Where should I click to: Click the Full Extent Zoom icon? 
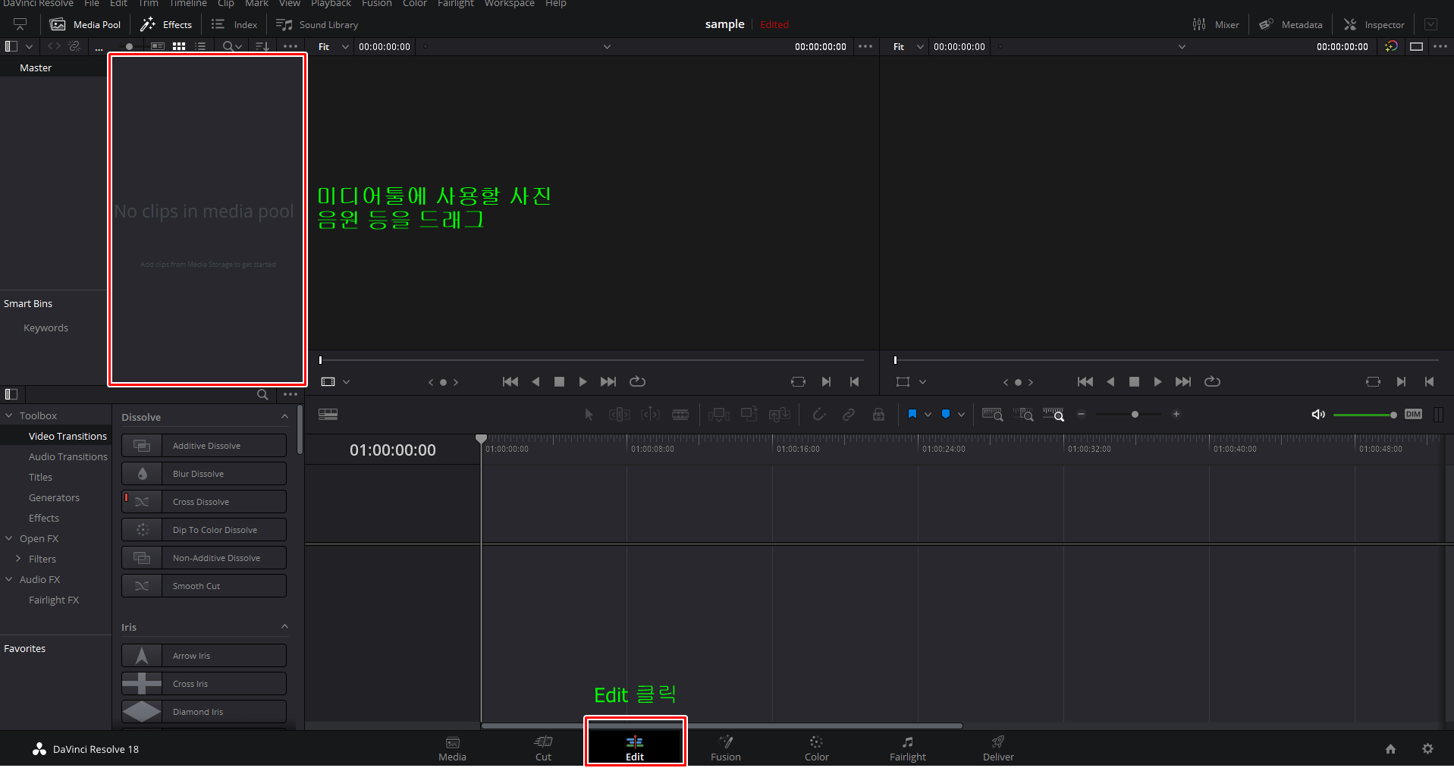(992, 414)
